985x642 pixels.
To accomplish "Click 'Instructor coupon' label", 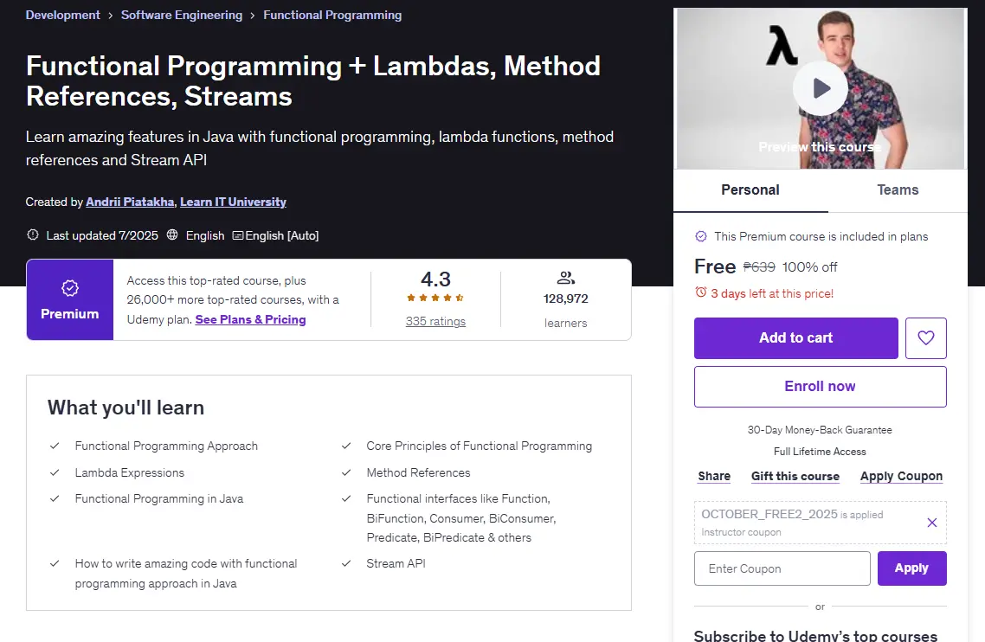I will click(x=741, y=532).
